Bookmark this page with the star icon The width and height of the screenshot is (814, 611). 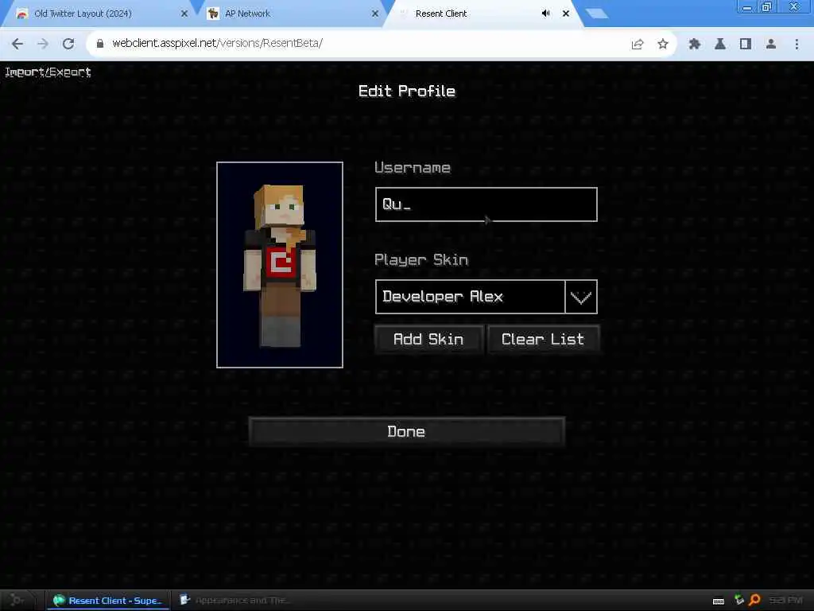(662, 45)
